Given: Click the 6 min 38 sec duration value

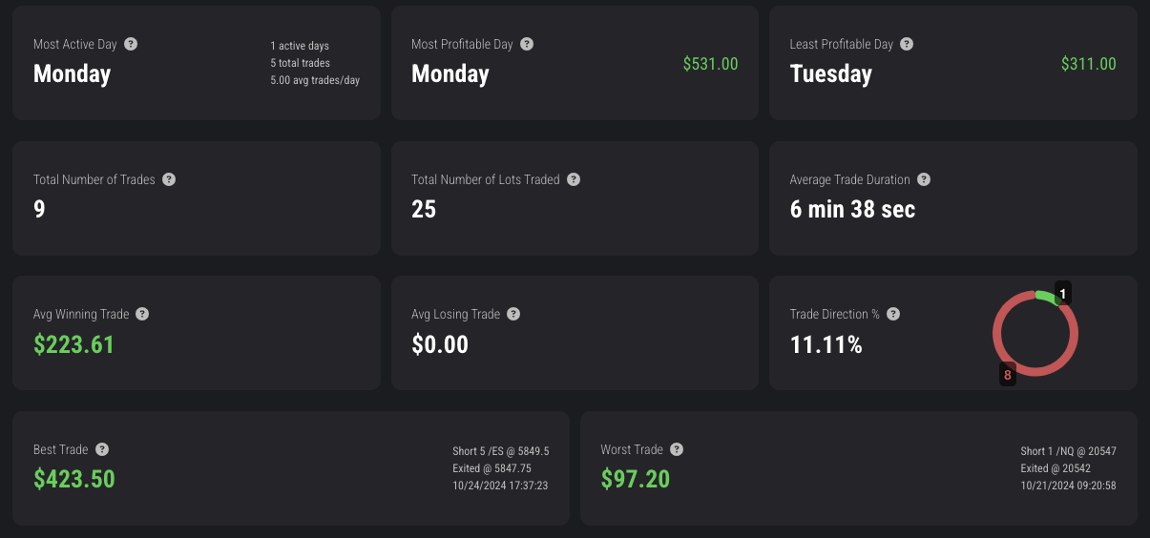Looking at the screenshot, I should 852,209.
